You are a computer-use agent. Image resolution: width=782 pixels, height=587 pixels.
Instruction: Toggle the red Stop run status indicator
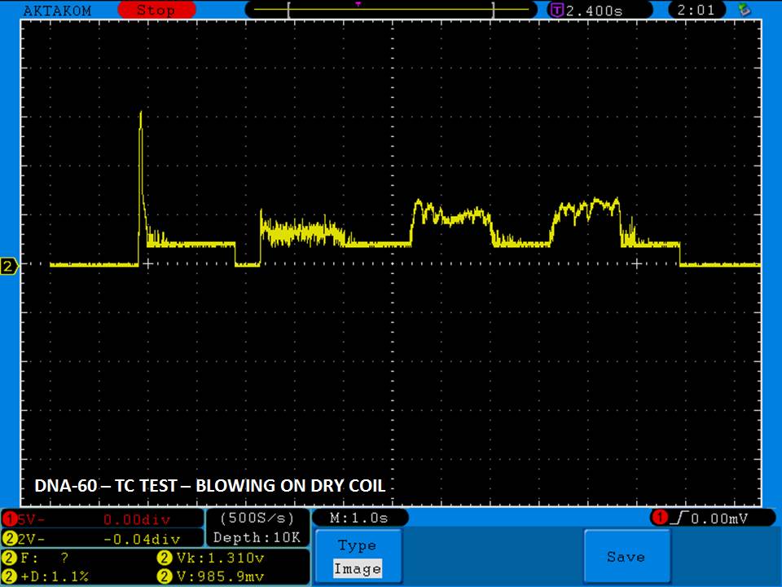[155, 11]
